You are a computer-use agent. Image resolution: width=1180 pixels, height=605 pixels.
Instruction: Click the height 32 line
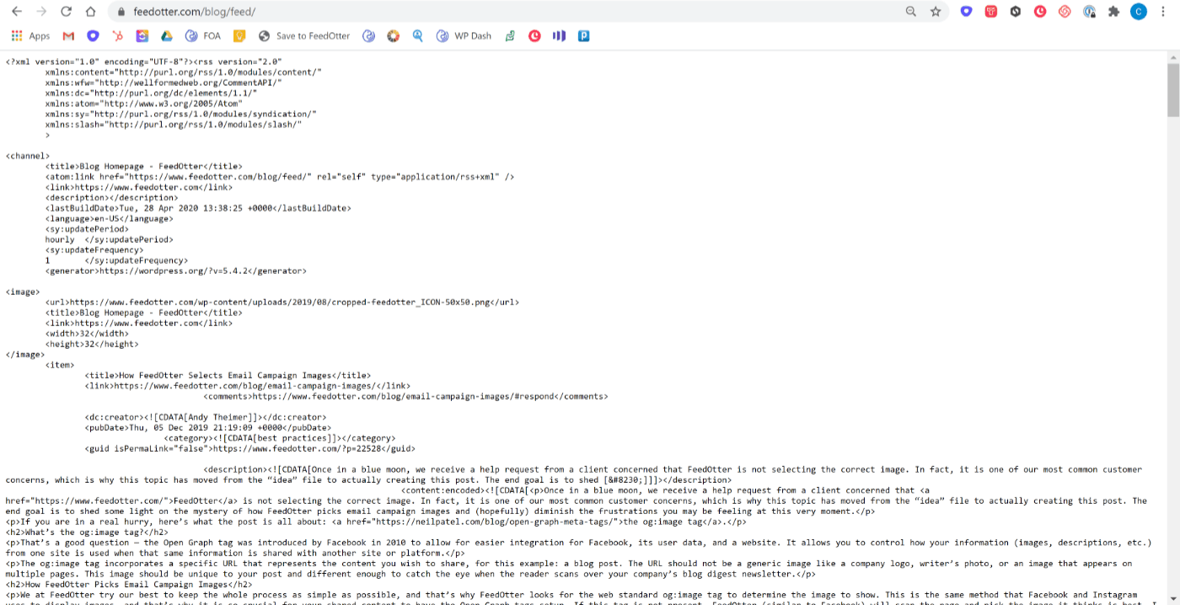coord(92,344)
